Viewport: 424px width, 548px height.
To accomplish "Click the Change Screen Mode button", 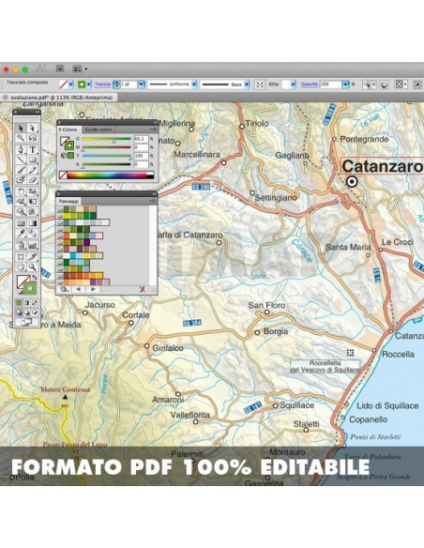I will point(26,322).
